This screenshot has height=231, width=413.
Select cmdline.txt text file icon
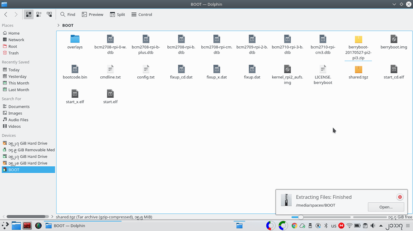[x=111, y=69]
